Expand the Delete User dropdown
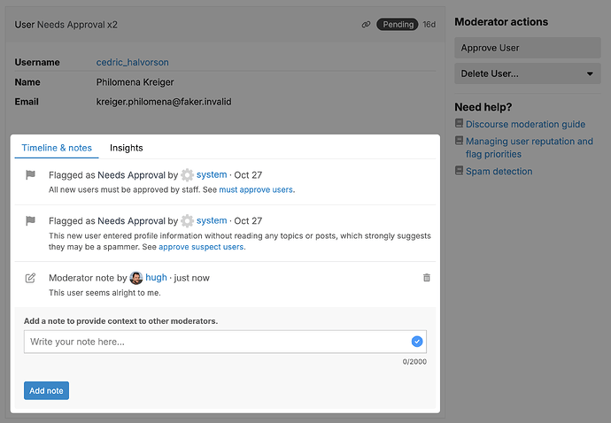The height and width of the screenshot is (423, 611). 528,73
